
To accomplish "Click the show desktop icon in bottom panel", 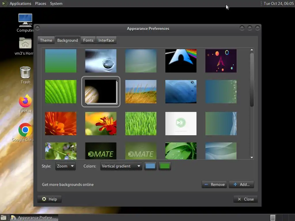I will (3, 218).
